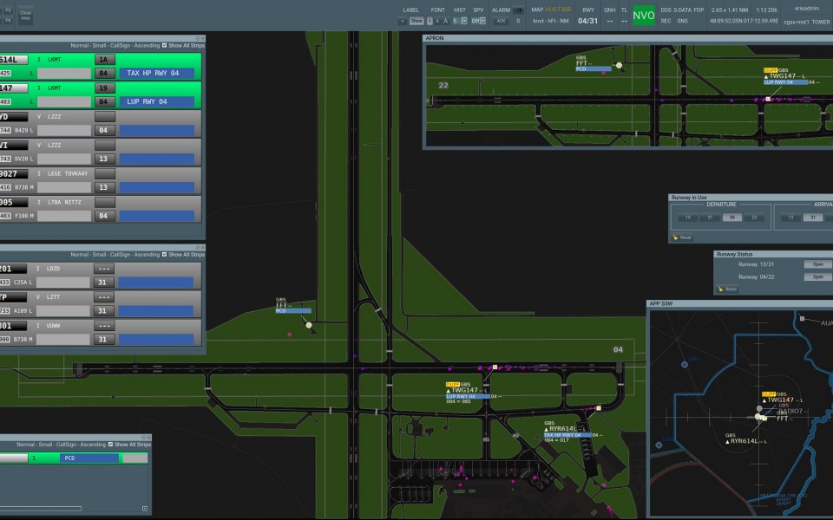Click stand button 19 on 147 strip

105,88
